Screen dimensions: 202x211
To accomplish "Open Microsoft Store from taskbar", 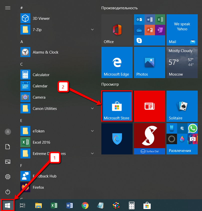I will (147, 205).
